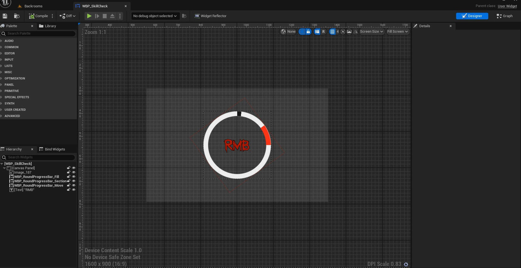Screen dimensions: 521x268
Task: Open the User Widget parent class link
Action: click(x=507, y=6)
